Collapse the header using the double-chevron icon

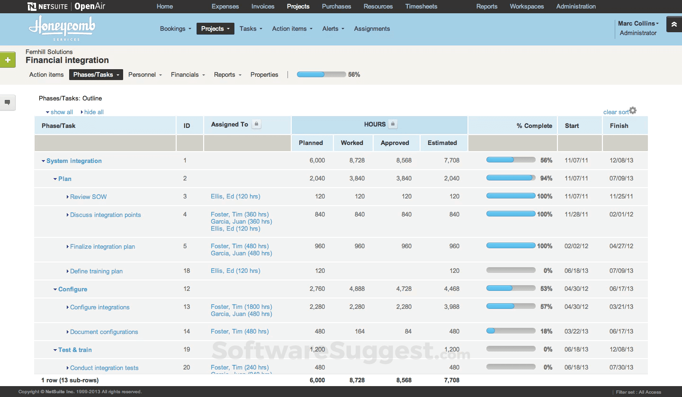click(674, 24)
